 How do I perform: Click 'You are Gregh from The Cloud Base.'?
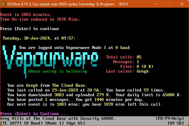tap(47, 85)
